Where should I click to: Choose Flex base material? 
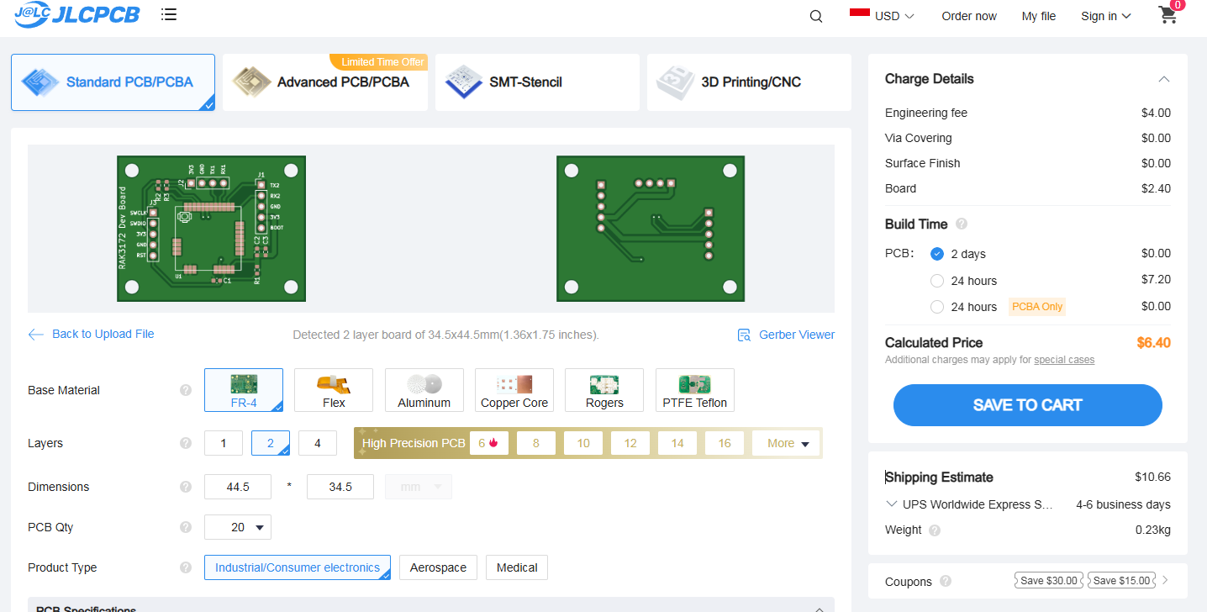[x=334, y=390]
